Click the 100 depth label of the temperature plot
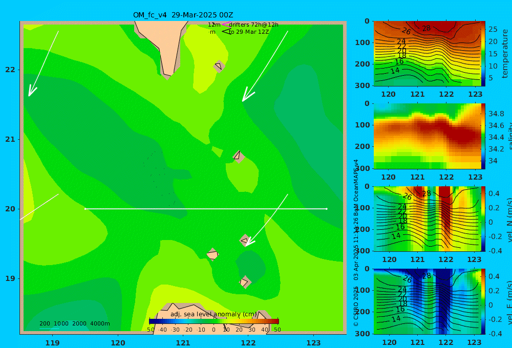 [x=362, y=42]
